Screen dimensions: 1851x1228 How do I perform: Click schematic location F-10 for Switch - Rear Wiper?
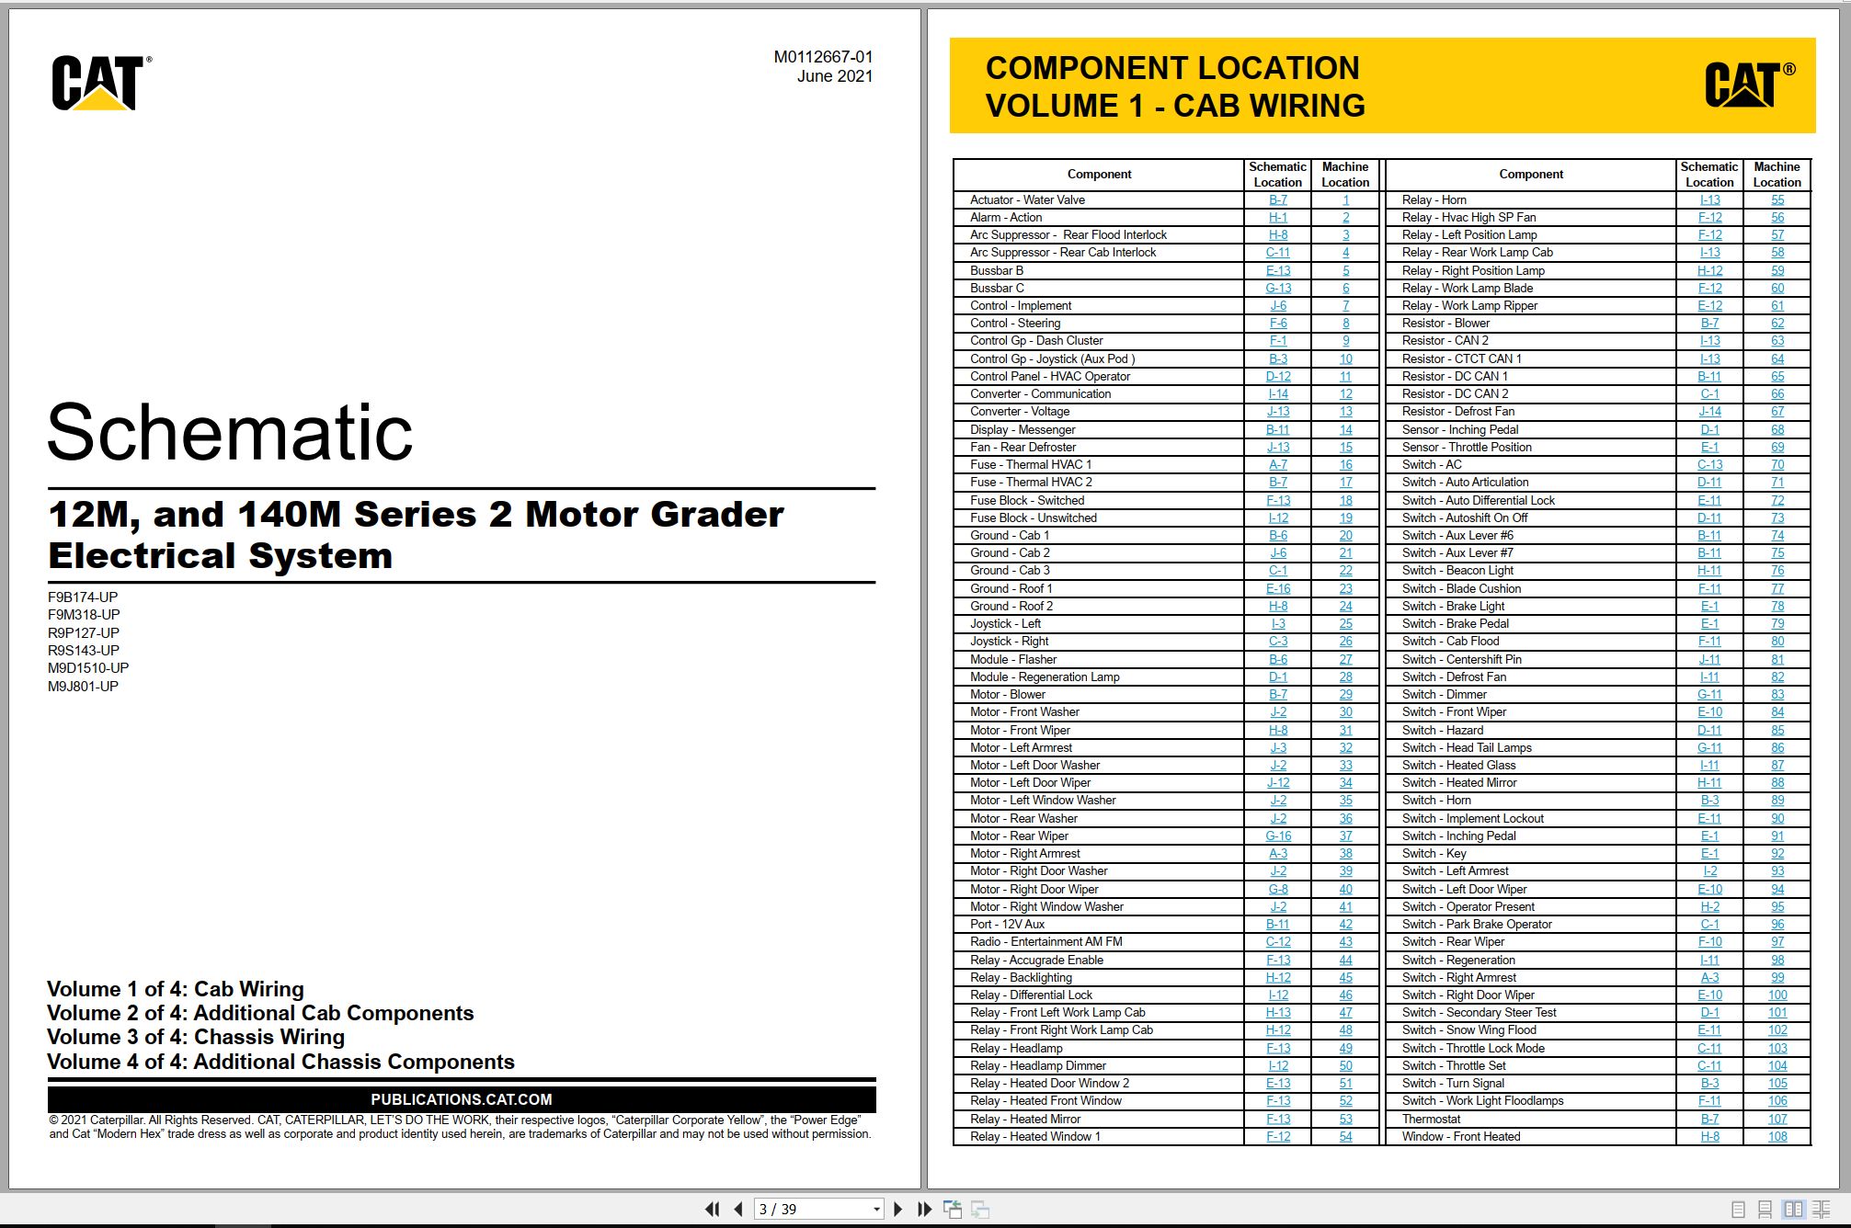(x=1709, y=941)
